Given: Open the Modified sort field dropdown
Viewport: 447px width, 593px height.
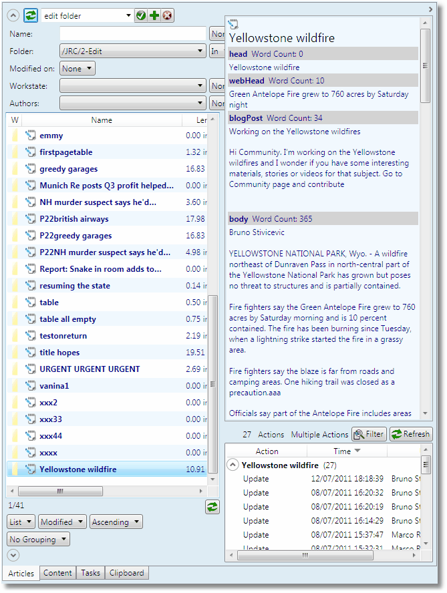Looking at the screenshot, I should [61, 522].
